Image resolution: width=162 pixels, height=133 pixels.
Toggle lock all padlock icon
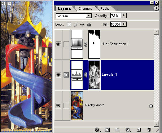pyautogui.click(x=89, y=25)
